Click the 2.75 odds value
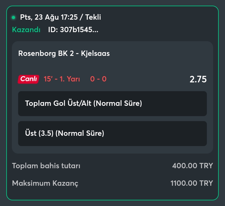The height and width of the screenshot is (206, 225). pos(198,79)
